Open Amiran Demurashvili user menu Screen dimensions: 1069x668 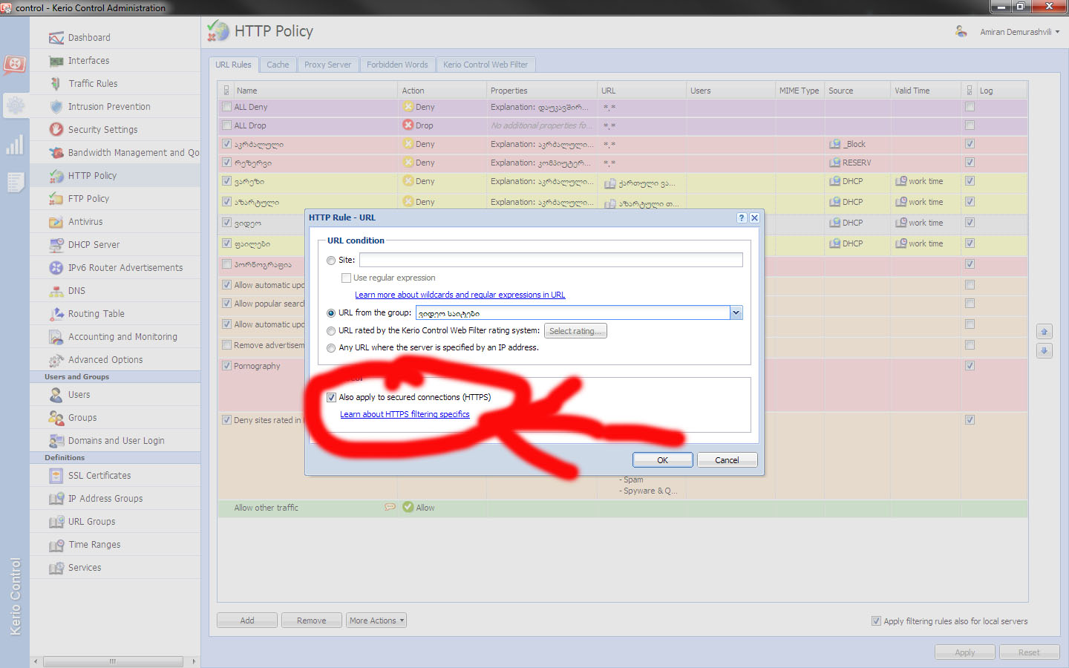tap(1019, 32)
